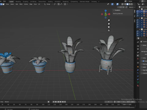Toggle the camera view icon
Image resolution: width=147 pixels, height=110 pixels.
click(109, 27)
